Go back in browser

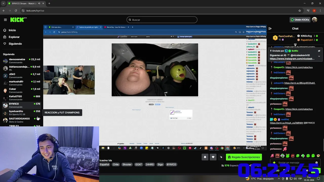[x=4, y=11]
